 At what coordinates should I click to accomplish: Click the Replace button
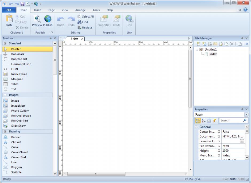coord(85,28)
